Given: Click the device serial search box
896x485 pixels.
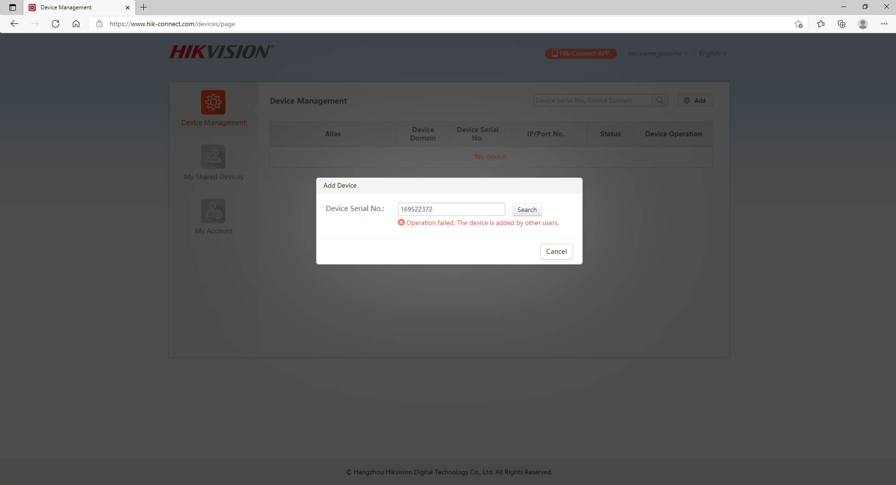Looking at the screenshot, I should click(x=592, y=100).
